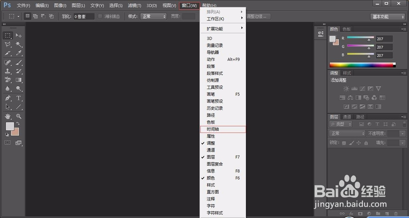Click the foreground color swatch in toolbox
409x218 pixels.
[x=9, y=126]
